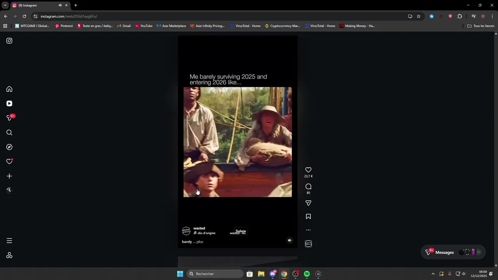Focus the instagram.com address bar

point(222,16)
